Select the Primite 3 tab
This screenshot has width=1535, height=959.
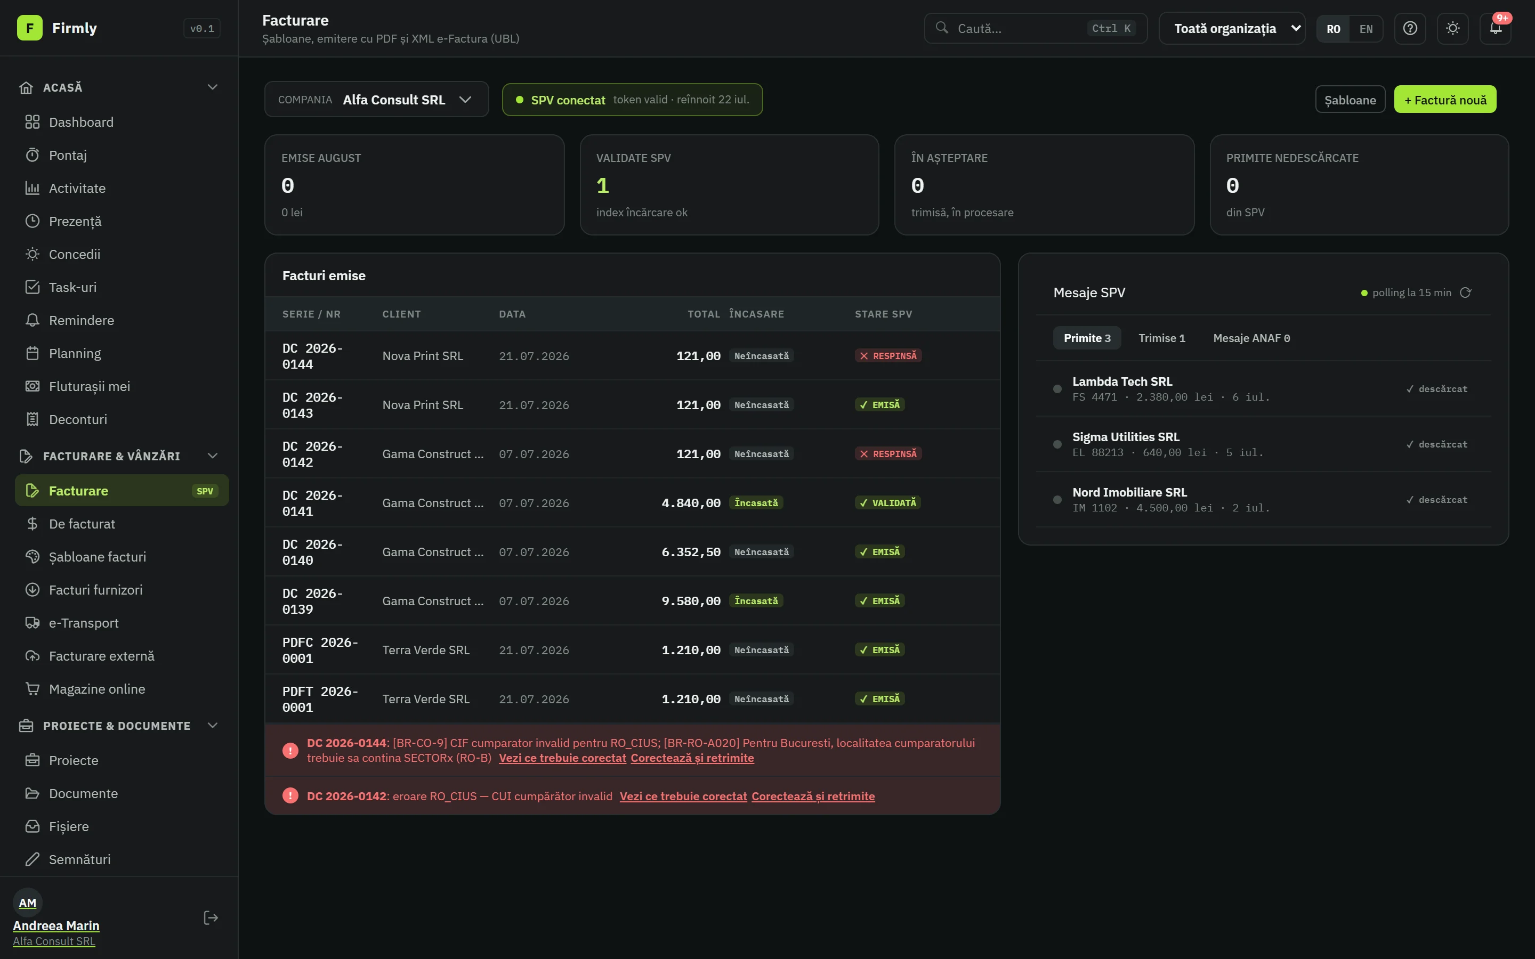tap(1087, 337)
